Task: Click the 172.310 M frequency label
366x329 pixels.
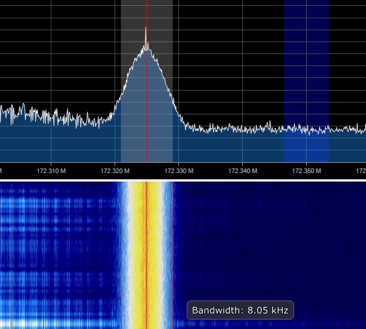Action: (x=51, y=171)
